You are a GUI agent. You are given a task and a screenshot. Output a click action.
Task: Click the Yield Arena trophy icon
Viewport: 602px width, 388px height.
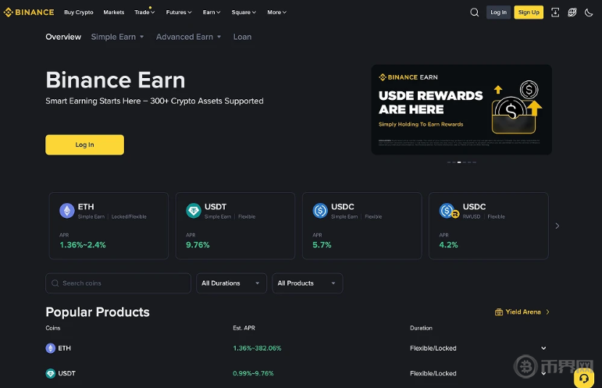pyautogui.click(x=499, y=312)
